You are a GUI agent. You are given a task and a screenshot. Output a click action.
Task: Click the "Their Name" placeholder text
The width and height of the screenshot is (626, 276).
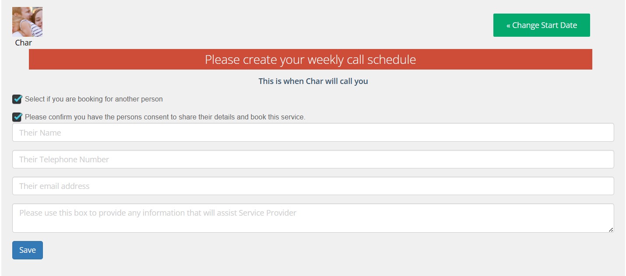[40, 133]
